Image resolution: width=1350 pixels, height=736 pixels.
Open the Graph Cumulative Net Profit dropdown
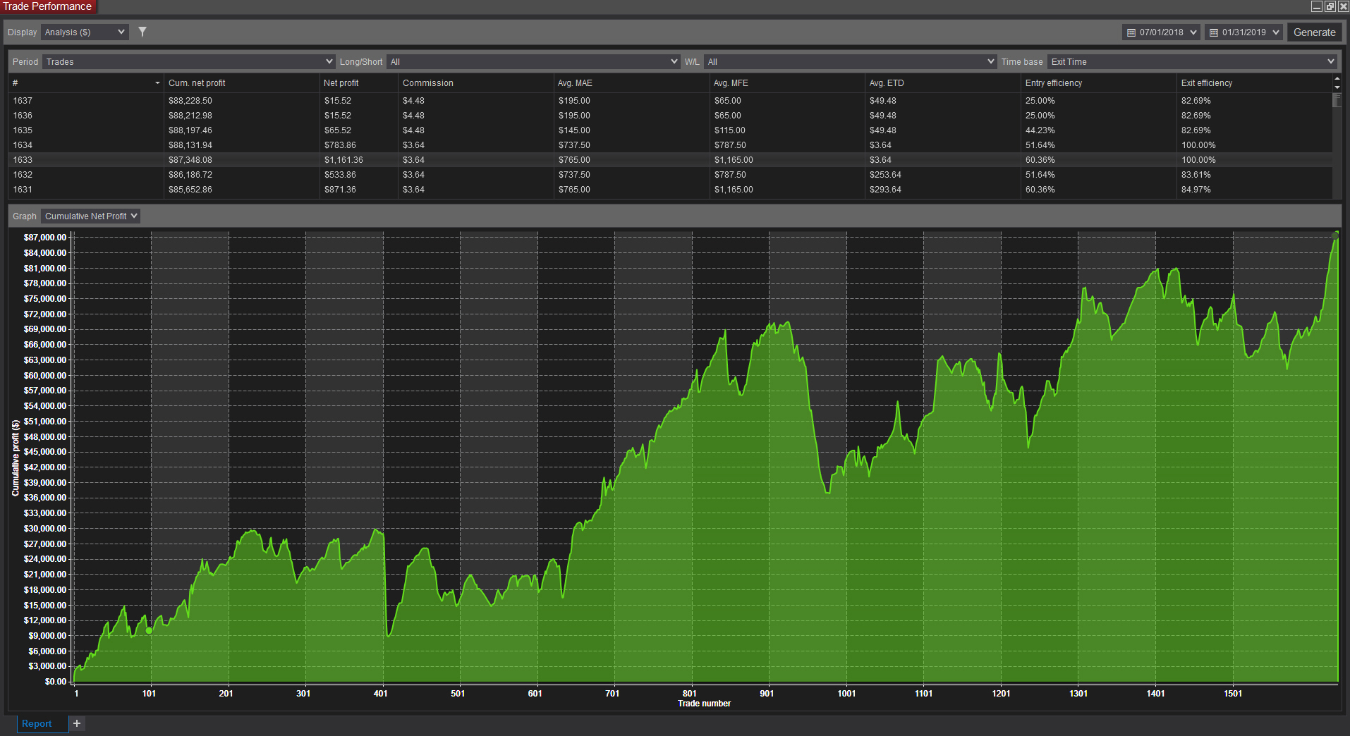[x=90, y=216]
